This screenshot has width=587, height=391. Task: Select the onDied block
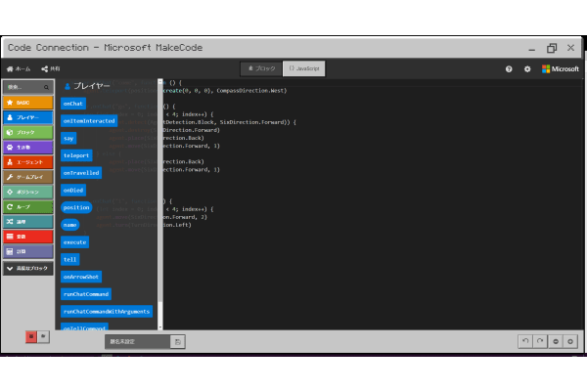click(73, 190)
